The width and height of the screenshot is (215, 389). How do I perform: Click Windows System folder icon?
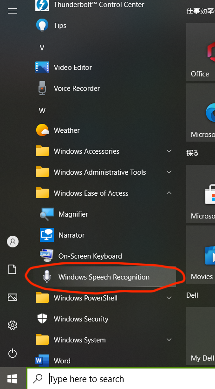point(42,340)
